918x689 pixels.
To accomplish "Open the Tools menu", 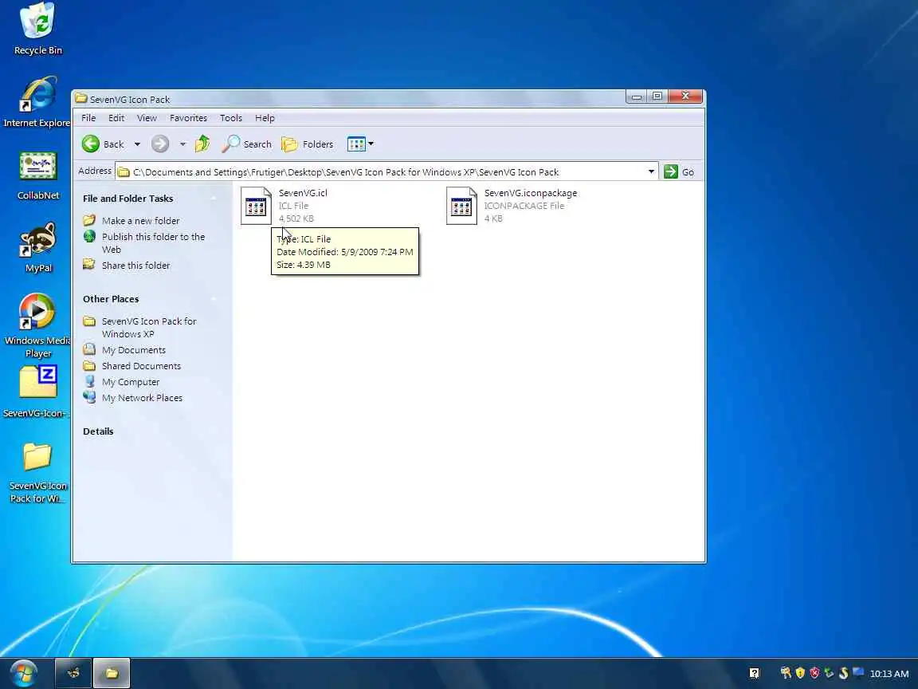I will pyautogui.click(x=230, y=118).
